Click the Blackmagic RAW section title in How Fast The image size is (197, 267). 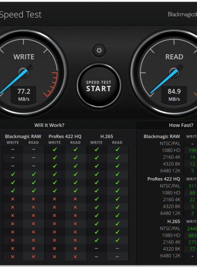tap(162, 136)
